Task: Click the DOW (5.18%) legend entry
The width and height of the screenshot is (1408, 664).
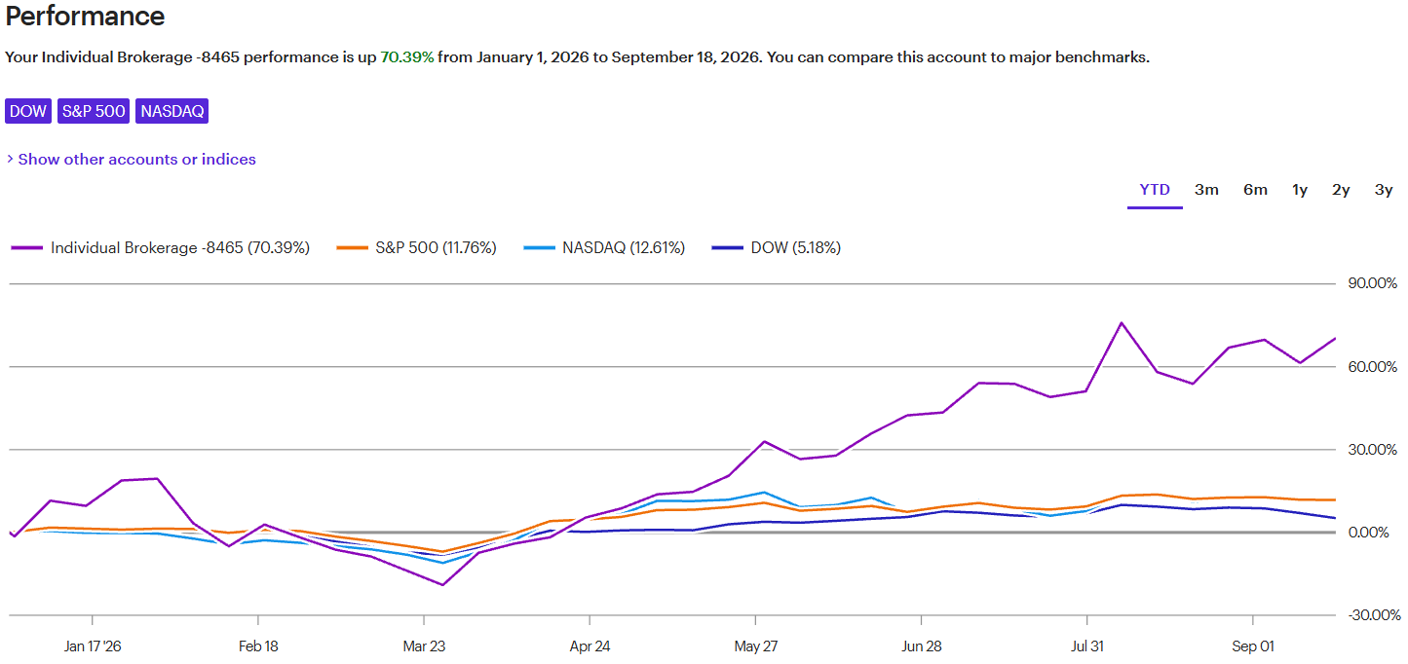Action: (x=777, y=247)
